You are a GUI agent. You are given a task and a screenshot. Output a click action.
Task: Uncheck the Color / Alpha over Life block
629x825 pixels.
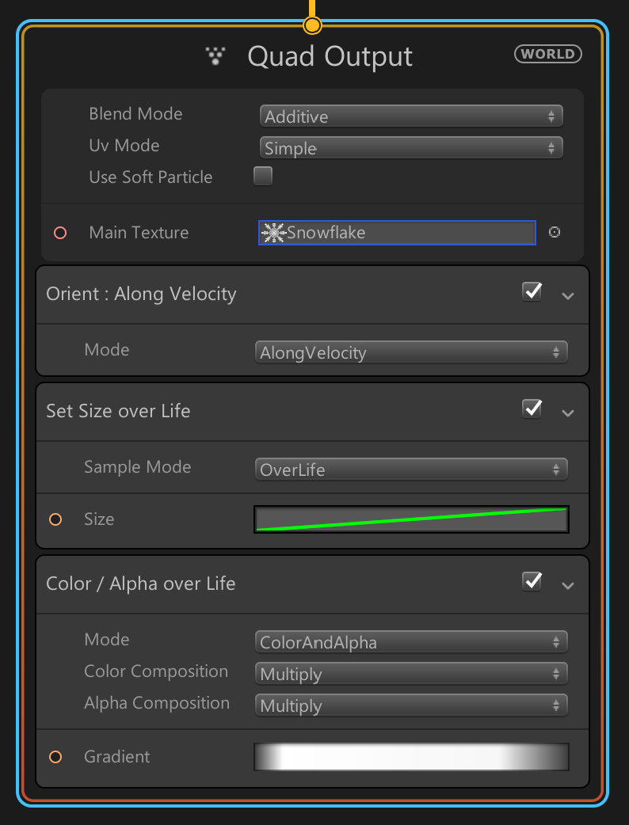(x=532, y=581)
